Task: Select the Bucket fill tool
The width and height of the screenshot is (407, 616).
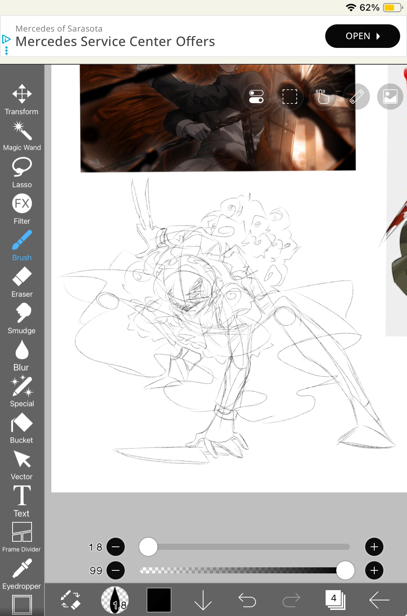Action: [22, 428]
